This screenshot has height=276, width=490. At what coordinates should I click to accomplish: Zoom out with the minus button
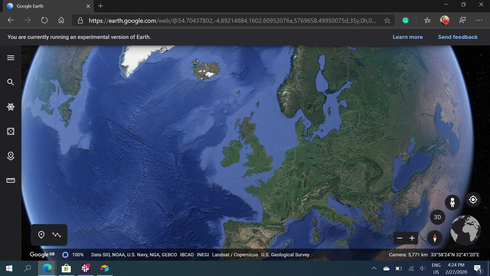[x=400, y=238]
